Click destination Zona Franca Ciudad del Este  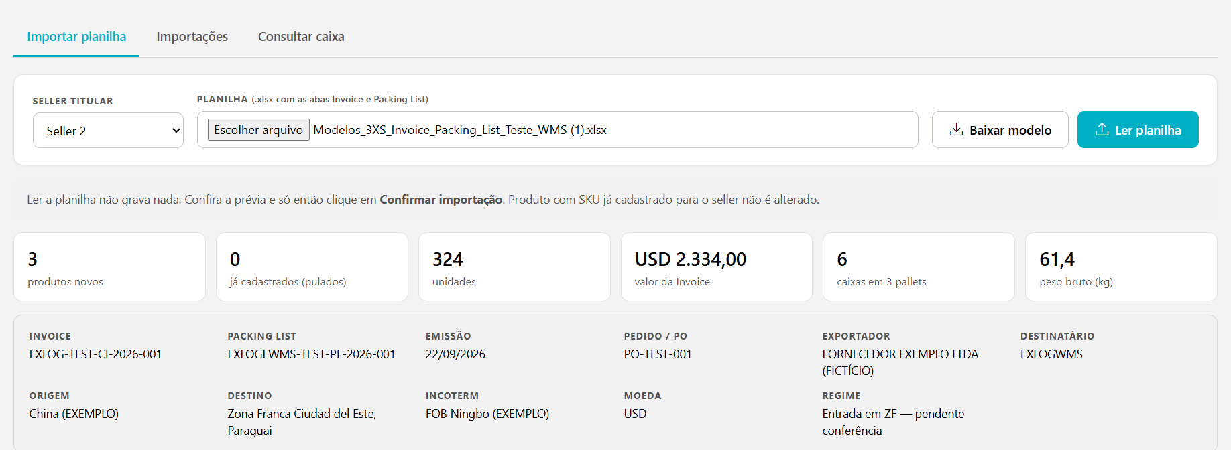302,422
